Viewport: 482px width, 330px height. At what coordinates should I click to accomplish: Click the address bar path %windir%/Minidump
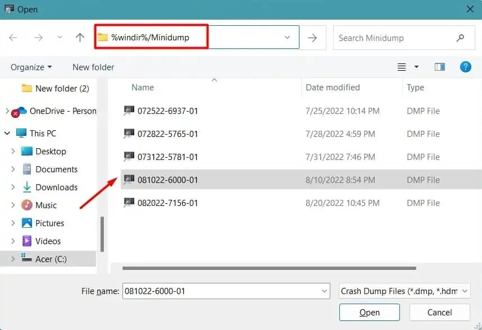[x=150, y=38]
